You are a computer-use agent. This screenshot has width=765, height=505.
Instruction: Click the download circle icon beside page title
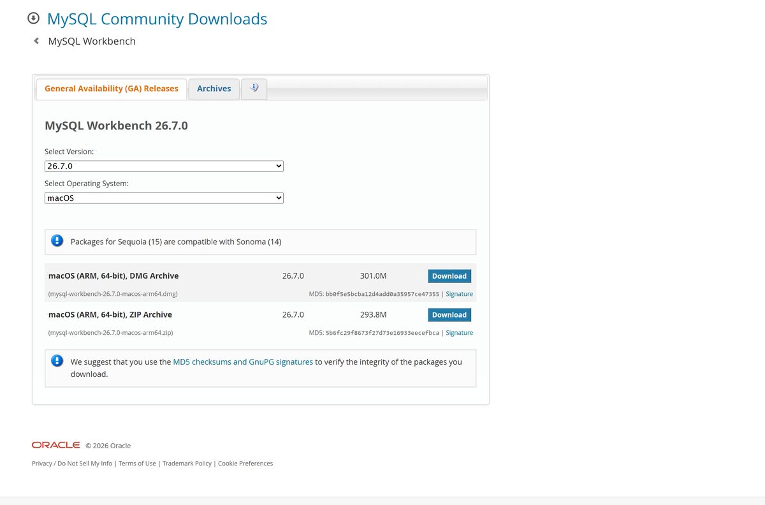pos(34,18)
